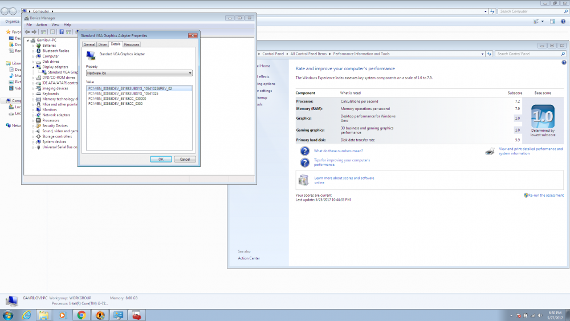The width and height of the screenshot is (570, 321).
Task: Launch Internet Explorer from the taskbar
Action: pyautogui.click(x=27, y=315)
